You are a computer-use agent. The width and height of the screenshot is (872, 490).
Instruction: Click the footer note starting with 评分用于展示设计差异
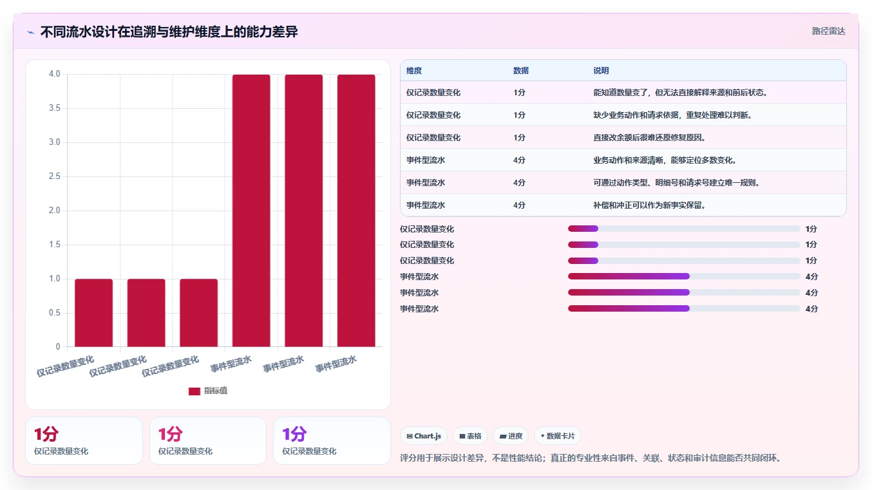pyautogui.click(x=591, y=458)
